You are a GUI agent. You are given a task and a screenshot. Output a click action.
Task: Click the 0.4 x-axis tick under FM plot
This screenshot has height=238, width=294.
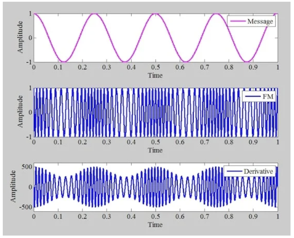131,142
